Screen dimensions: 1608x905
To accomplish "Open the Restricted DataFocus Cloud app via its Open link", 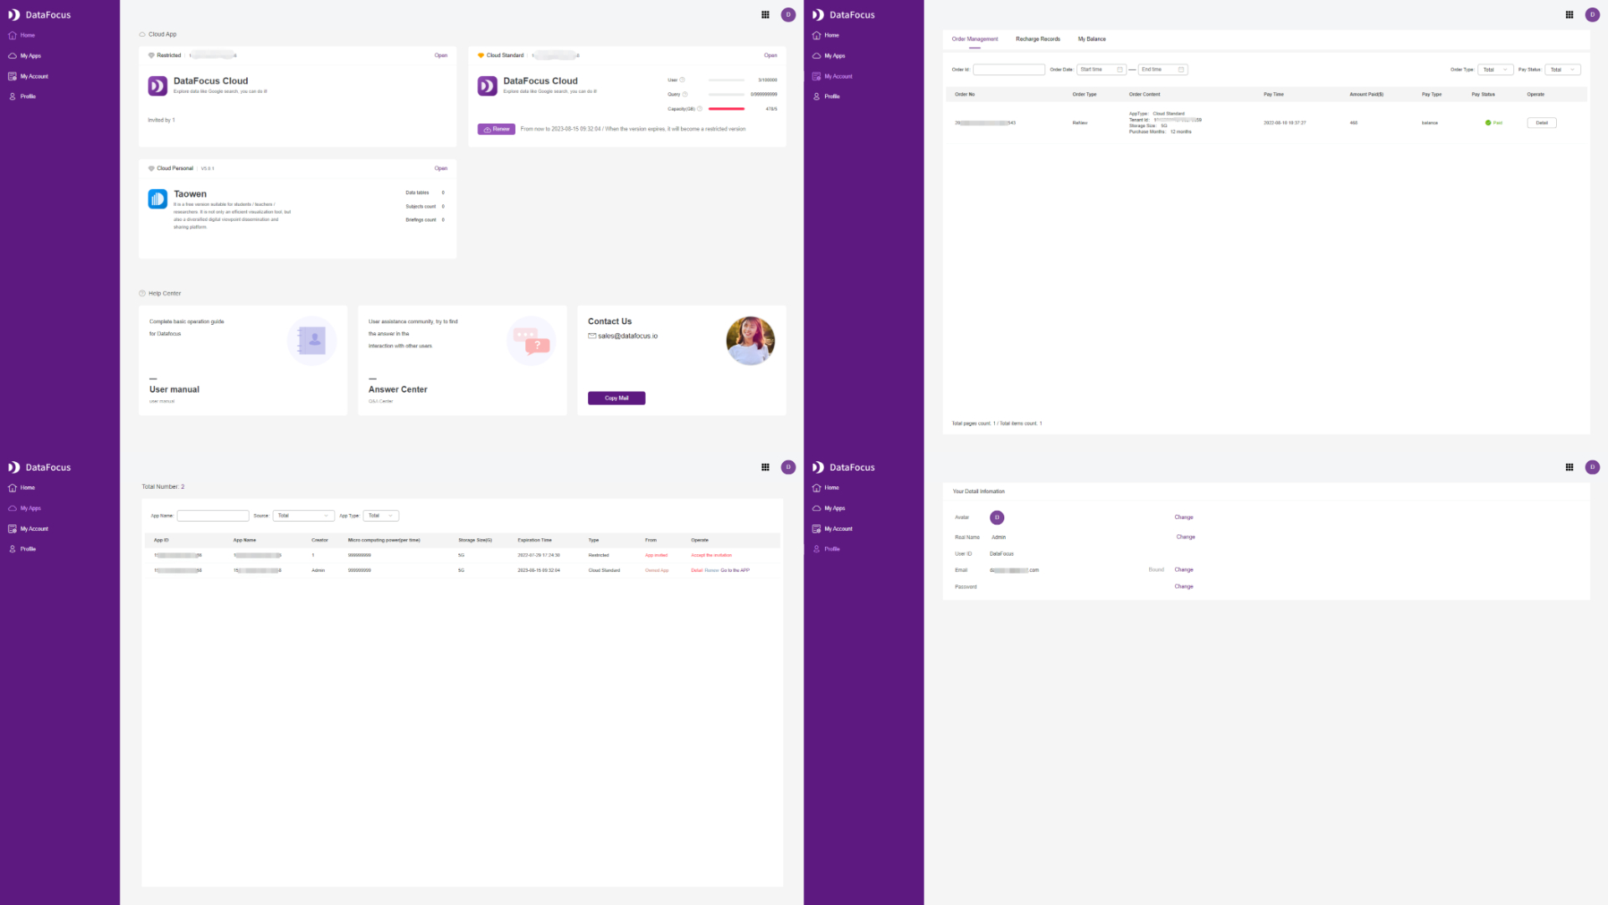I will tap(441, 55).
